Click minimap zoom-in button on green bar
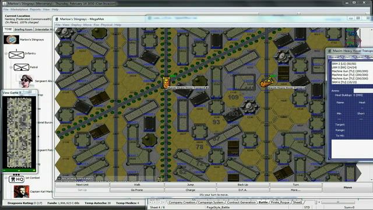 tap(34, 170)
